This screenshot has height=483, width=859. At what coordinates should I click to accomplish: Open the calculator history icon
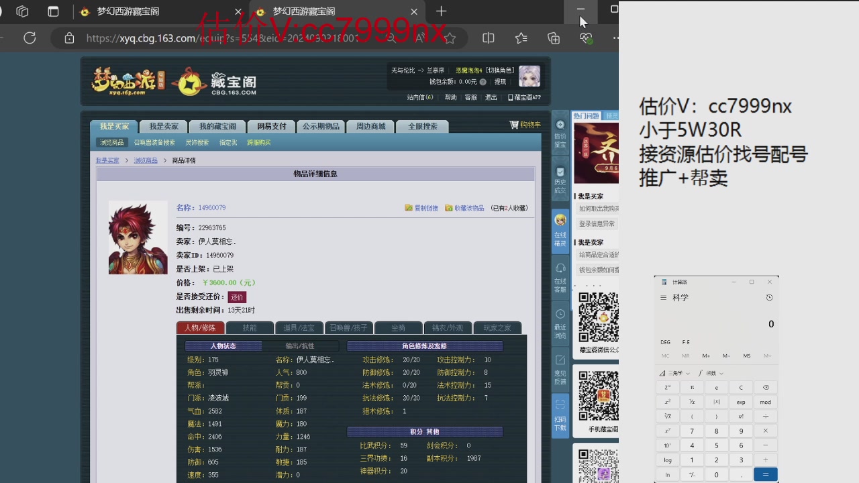coord(769,297)
